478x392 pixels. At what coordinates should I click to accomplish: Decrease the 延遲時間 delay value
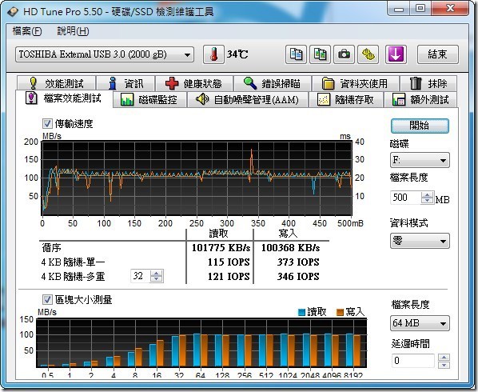point(444,365)
